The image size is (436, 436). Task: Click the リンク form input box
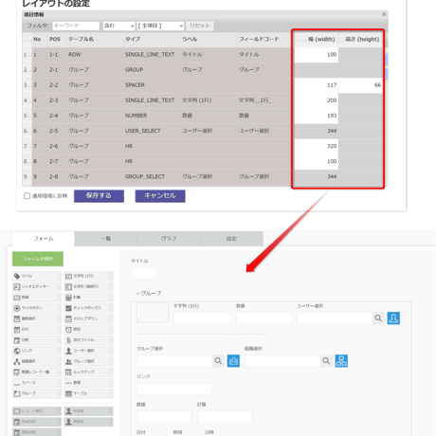pyautogui.click(x=174, y=389)
